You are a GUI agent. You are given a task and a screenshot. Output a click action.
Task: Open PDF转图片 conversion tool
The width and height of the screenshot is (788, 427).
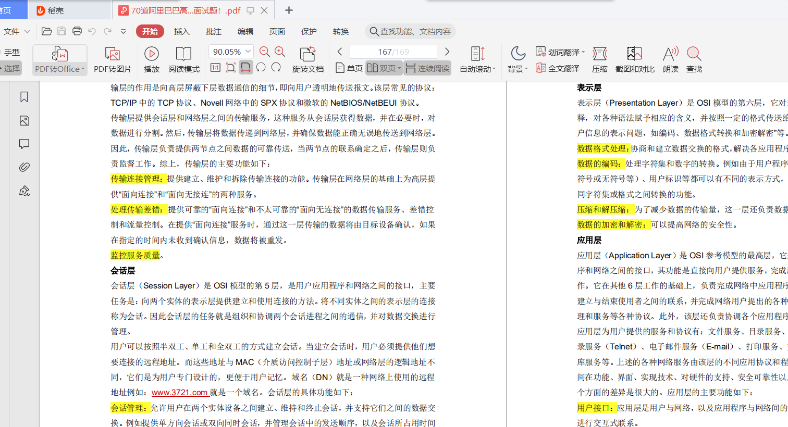[112, 58]
